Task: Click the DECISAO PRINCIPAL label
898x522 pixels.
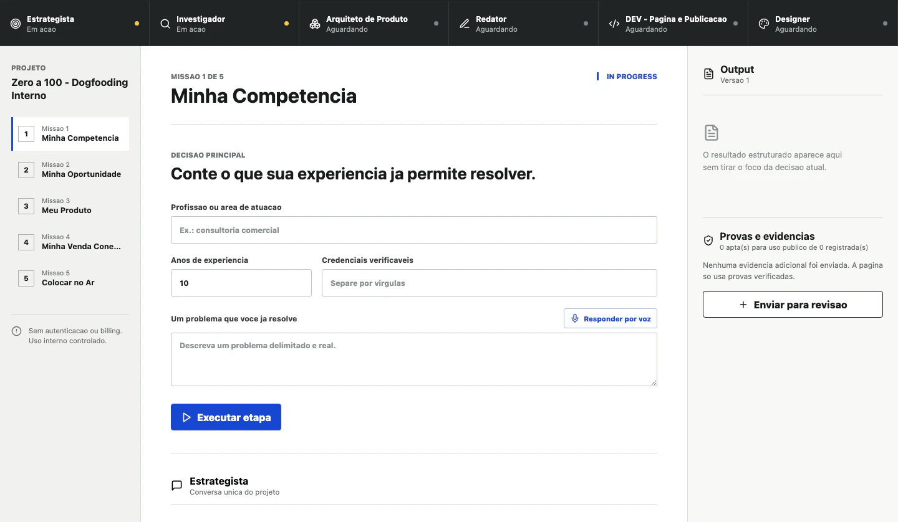Action: 208,155
